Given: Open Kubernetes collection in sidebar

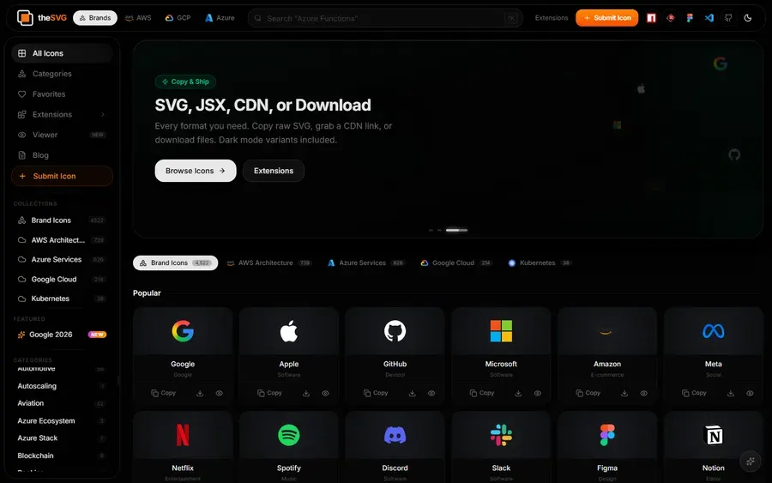Looking at the screenshot, I should point(62,299).
